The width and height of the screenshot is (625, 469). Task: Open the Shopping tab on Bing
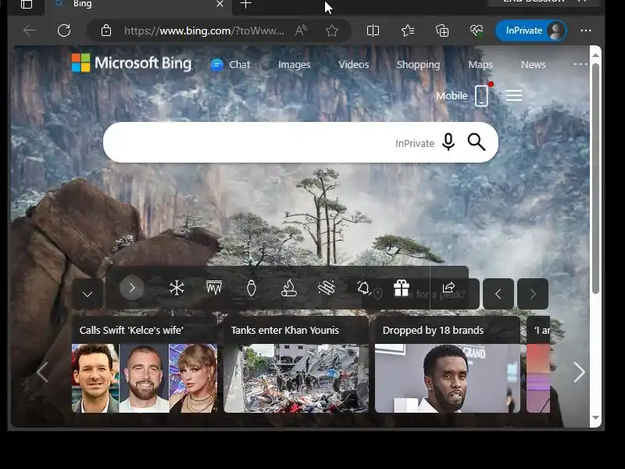(x=418, y=65)
